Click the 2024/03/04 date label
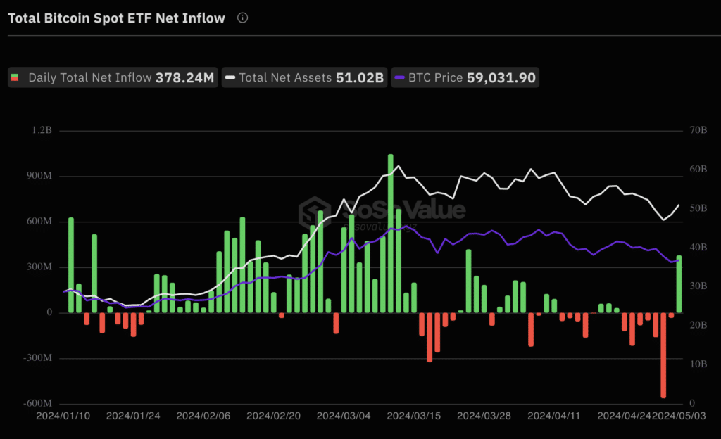Image resolution: width=721 pixels, height=439 pixels. tap(344, 416)
